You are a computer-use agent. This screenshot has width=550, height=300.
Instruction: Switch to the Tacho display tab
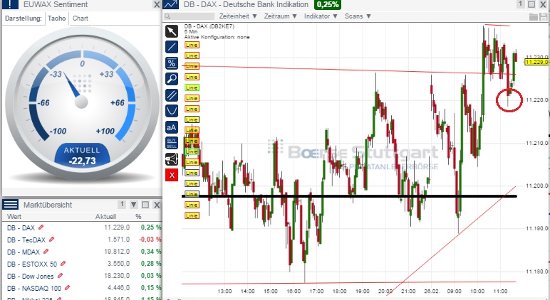coord(56,18)
